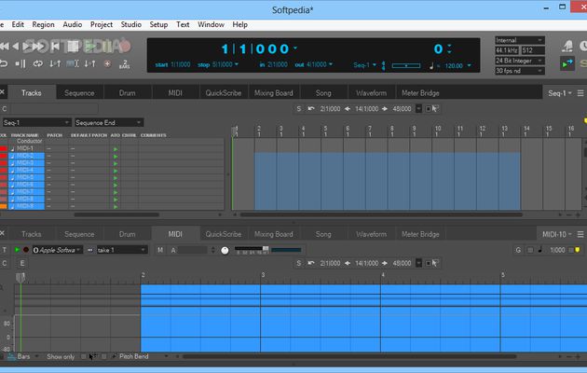Image resolution: width=587 pixels, height=373 pixels.
Task: Click the 44.1 kHz sample rate field
Action: (x=507, y=50)
